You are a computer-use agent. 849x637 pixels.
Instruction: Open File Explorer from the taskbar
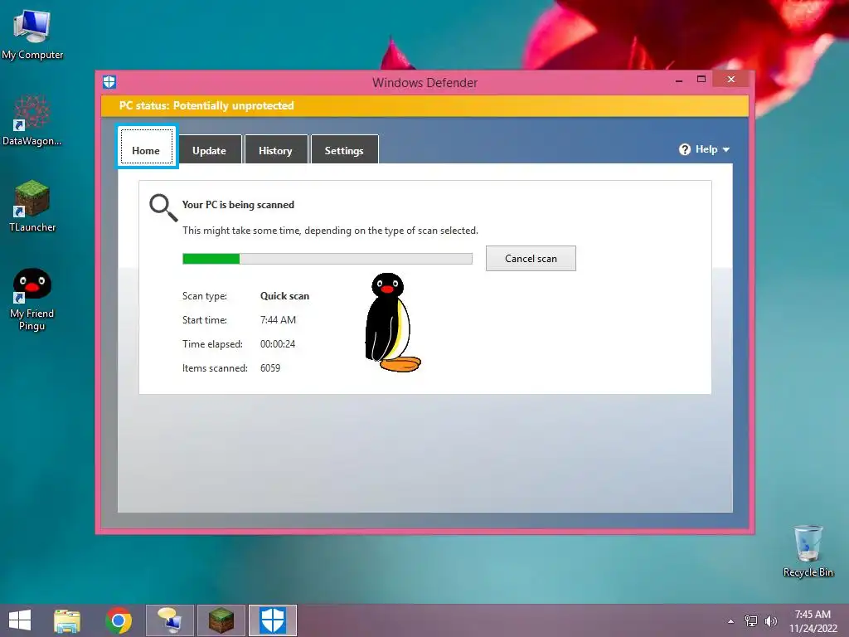tap(66, 620)
